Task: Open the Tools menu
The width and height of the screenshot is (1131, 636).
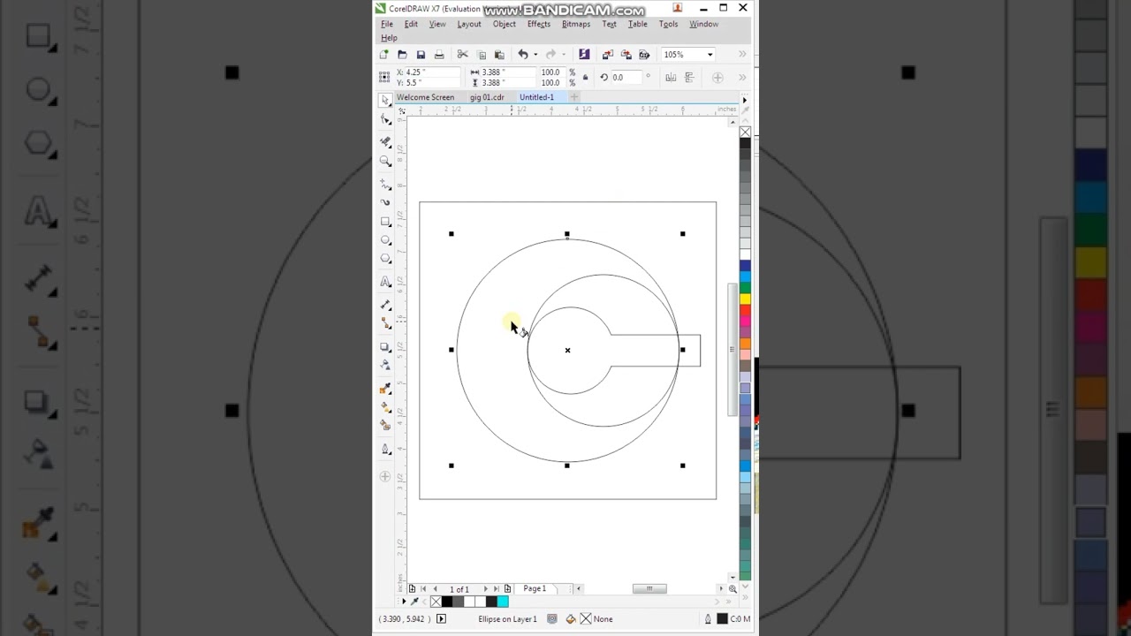Action: coord(669,24)
